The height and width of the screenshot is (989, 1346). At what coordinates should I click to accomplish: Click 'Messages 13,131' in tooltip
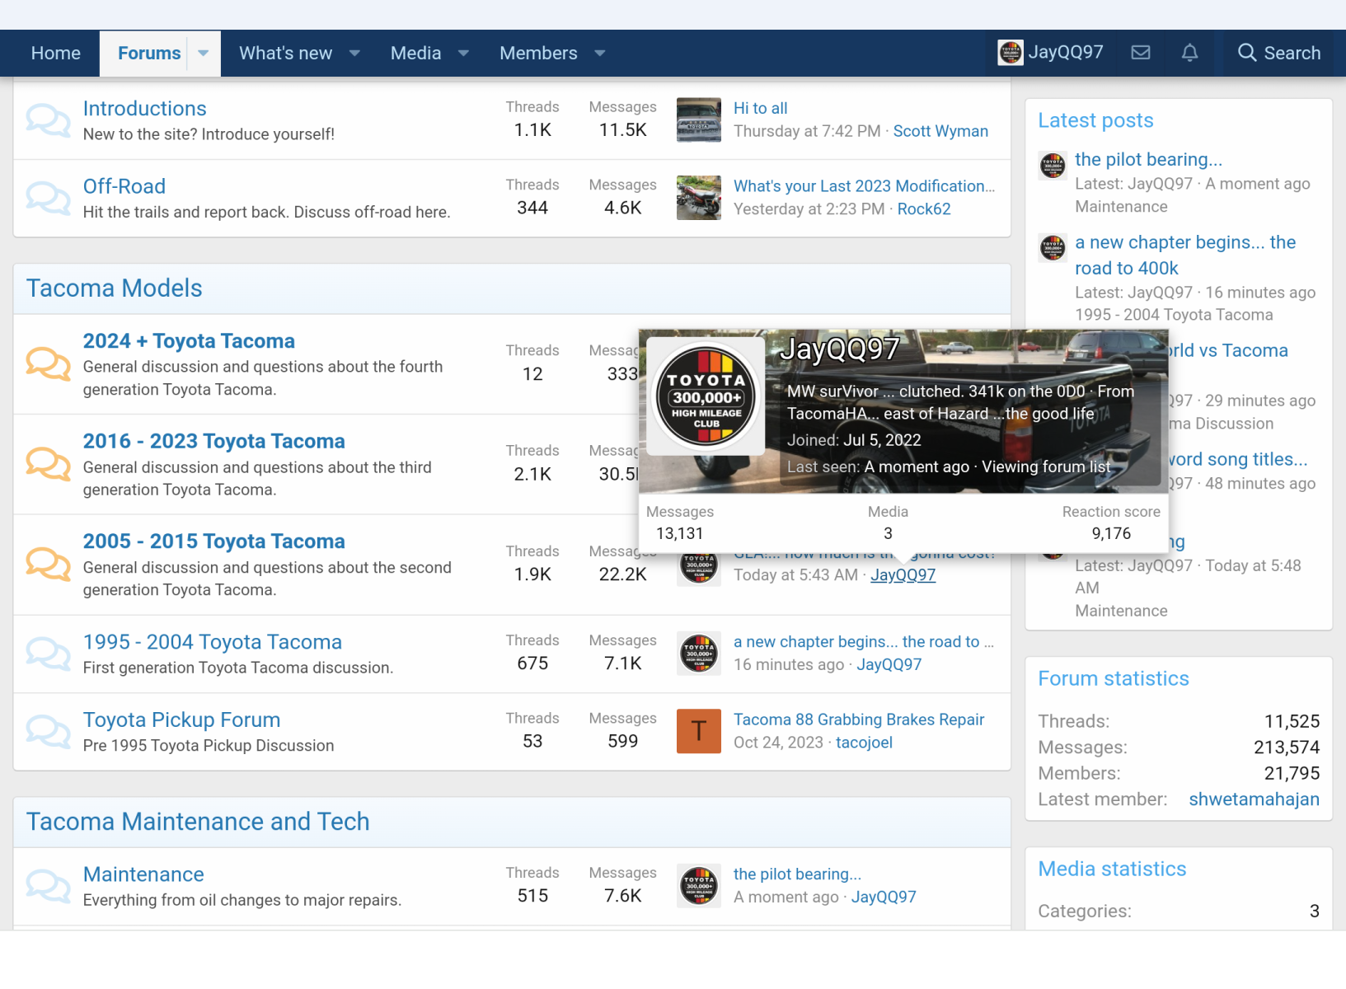coord(679,523)
